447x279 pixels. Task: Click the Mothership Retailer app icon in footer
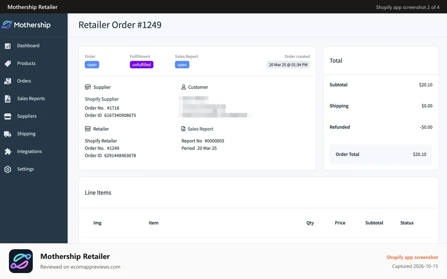click(21, 261)
